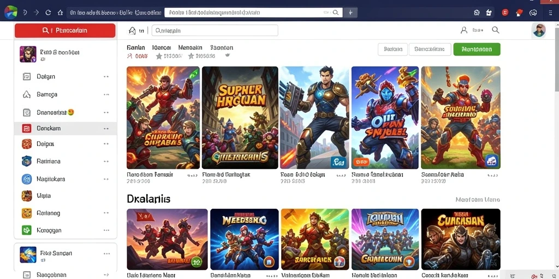This screenshot has width=559, height=279.
Task: Click the page search magnifier next to the user icon
Action: pos(496,31)
